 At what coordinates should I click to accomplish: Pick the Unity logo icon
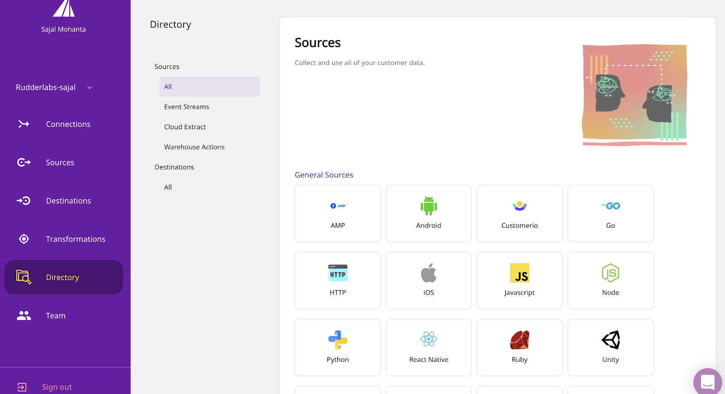click(x=610, y=340)
